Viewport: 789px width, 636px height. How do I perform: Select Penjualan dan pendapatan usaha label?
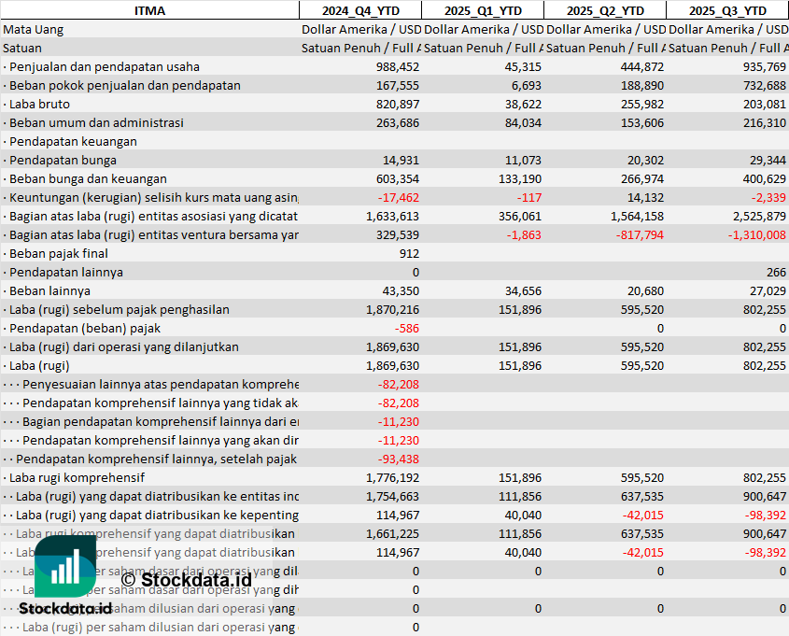click(x=105, y=67)
